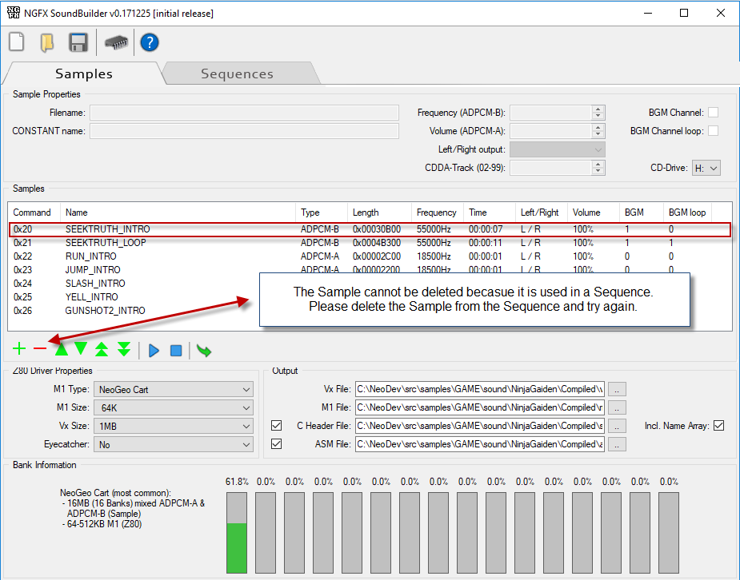Stop sample playback

tap(176, 350)
